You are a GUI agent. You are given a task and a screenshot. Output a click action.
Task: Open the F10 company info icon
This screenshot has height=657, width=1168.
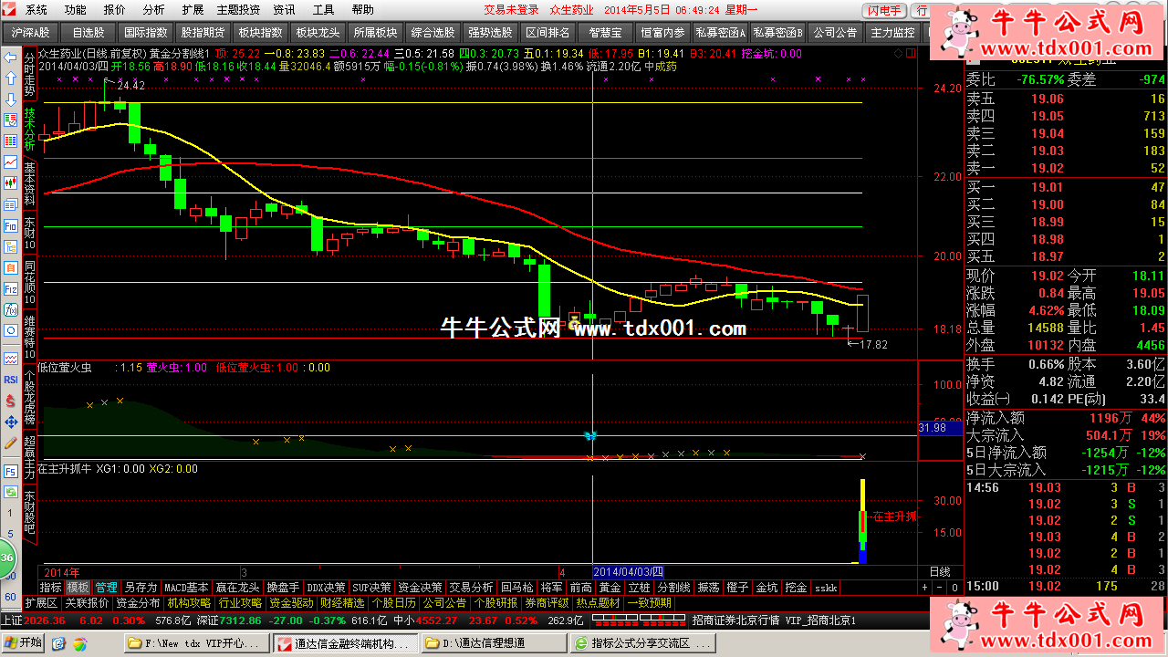click(10, 225)
